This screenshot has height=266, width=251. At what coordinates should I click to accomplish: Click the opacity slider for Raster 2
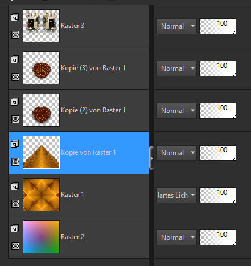[x=217, y=237]
